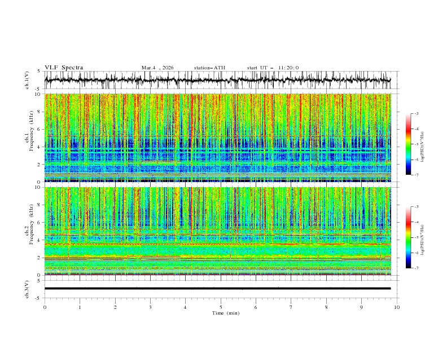Click the ch.2 spectrogram color bar

(x=408, y=237)
